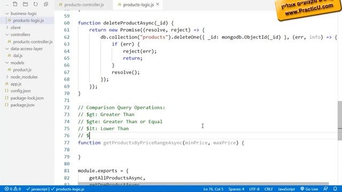This screenshot has width=342, height=192.
Task: Click the "// $gt: Greater Than" comment
Action: coord(106,115)
